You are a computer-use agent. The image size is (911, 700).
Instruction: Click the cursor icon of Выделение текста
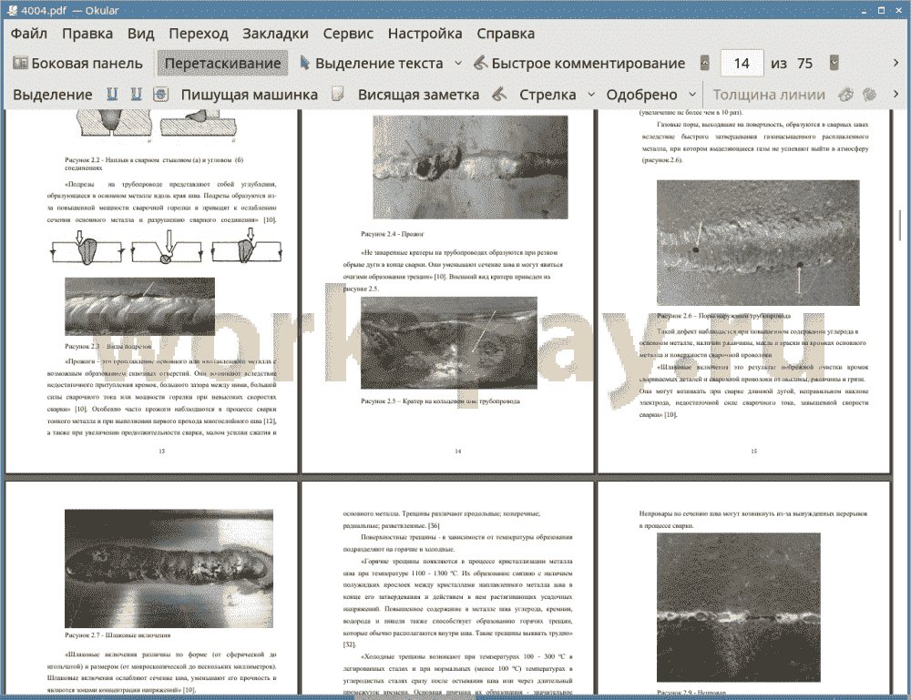pos(304,63)
